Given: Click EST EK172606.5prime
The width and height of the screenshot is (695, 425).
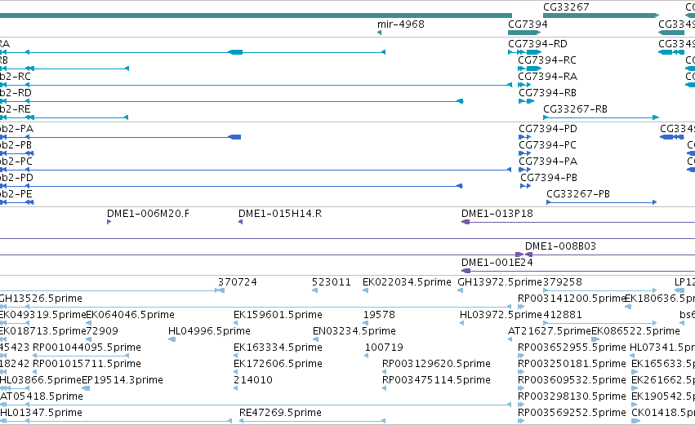Looking at the screenshot, I should pos(278,365).
